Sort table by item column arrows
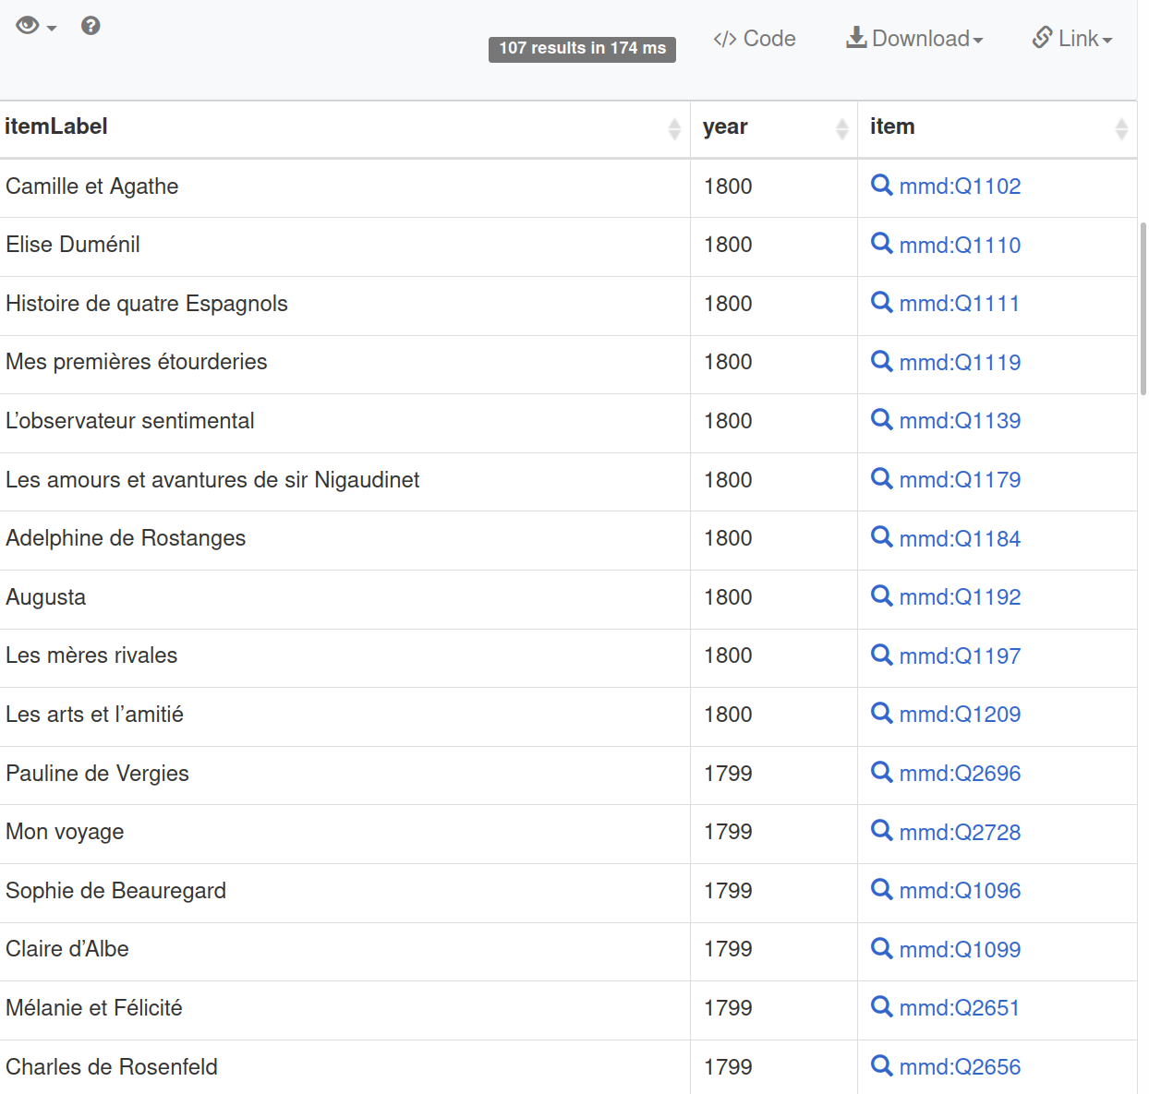1149x1094 pixels. tap(1121, 128)
